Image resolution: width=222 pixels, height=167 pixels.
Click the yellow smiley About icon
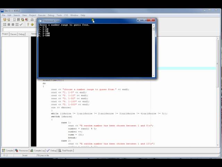click(32, 24)
